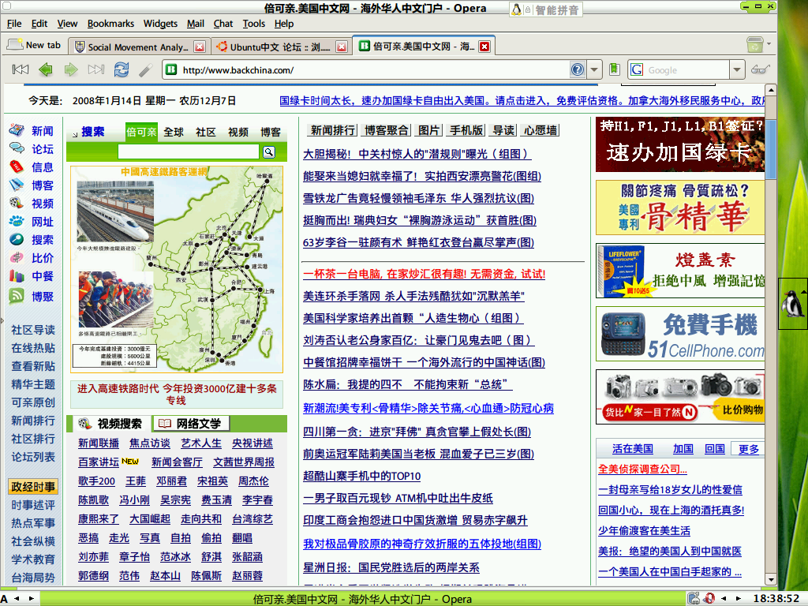Click the 新闻 newspaper icon in sidebar
The height and width of the screenshot is (606, 808).
17,130
